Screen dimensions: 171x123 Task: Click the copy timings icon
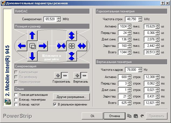click(129, 116)
